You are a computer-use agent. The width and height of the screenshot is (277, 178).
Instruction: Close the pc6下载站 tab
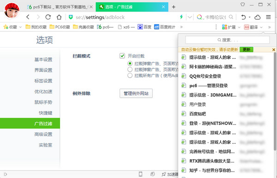(x=91, y=7)
